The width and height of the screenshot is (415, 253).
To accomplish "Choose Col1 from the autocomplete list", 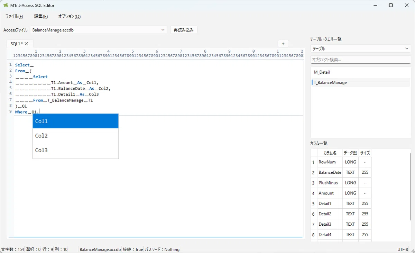I will 75,121.
